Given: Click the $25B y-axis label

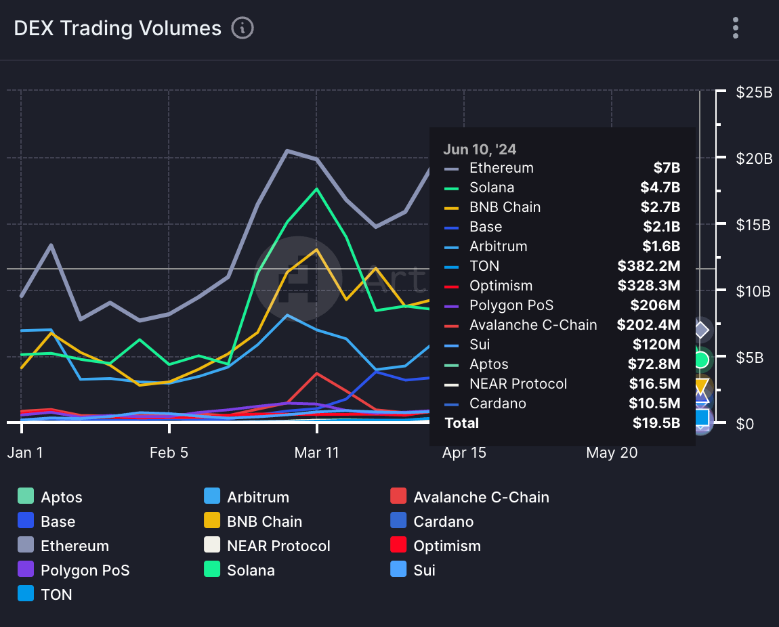Looking at the screenshot, I should point(754,92).
